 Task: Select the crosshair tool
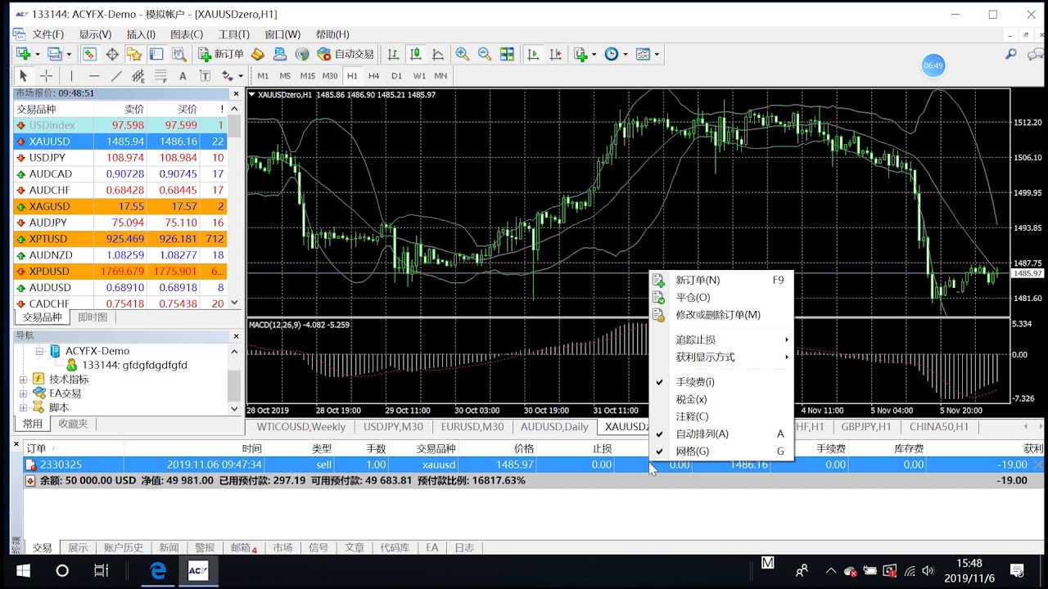pyautogui.click(x=46, y=75)
